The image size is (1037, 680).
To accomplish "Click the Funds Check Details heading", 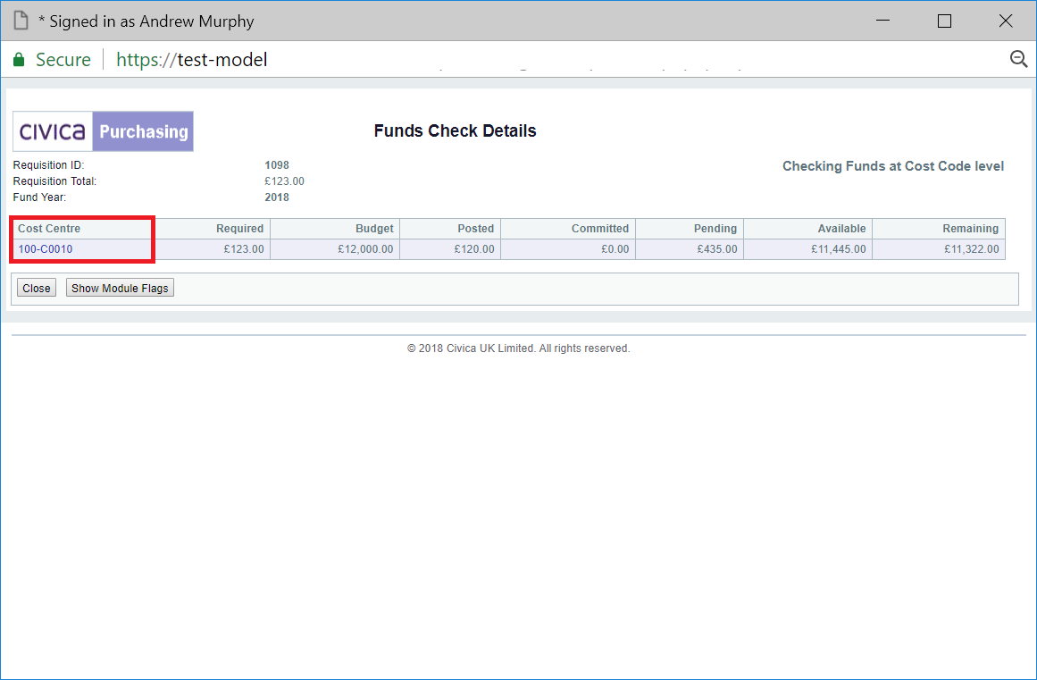I will click(455, 131).
